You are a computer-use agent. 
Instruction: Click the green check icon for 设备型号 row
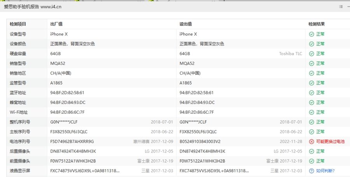tap(311, 34)
